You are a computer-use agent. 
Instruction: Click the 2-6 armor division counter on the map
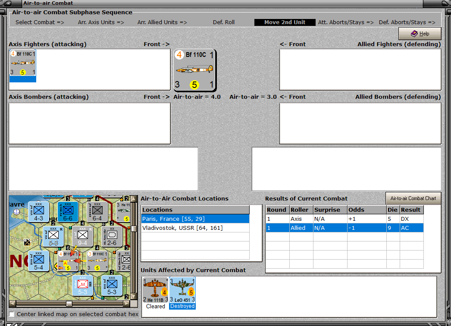tap(112, 236)
